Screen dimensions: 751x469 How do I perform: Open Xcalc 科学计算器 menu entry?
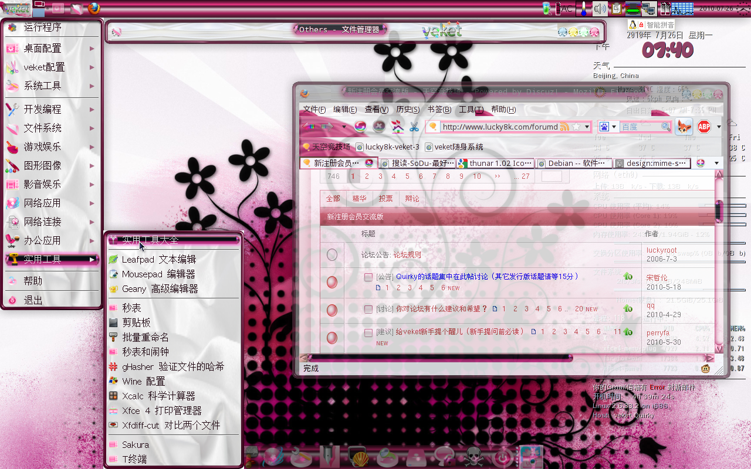pyautogui.click(x=173, y=396)
